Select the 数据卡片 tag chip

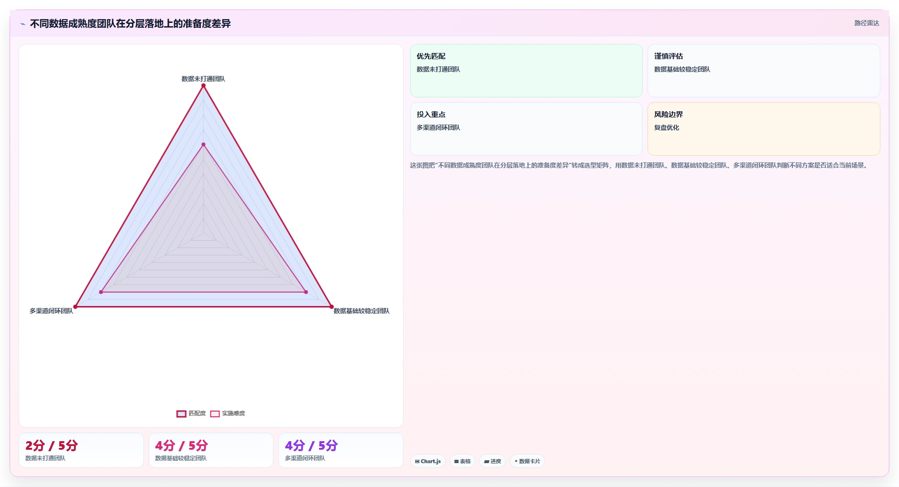pyautogui.click(x=527, y=461)
